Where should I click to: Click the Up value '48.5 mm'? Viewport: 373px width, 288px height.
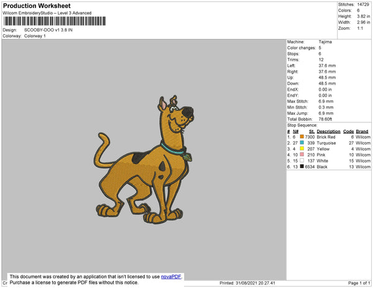[327, 78]
